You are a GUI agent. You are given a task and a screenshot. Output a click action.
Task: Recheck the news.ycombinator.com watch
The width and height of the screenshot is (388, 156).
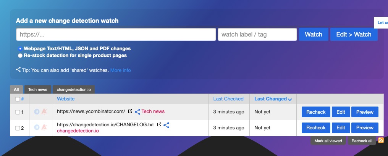coord(316,112)
